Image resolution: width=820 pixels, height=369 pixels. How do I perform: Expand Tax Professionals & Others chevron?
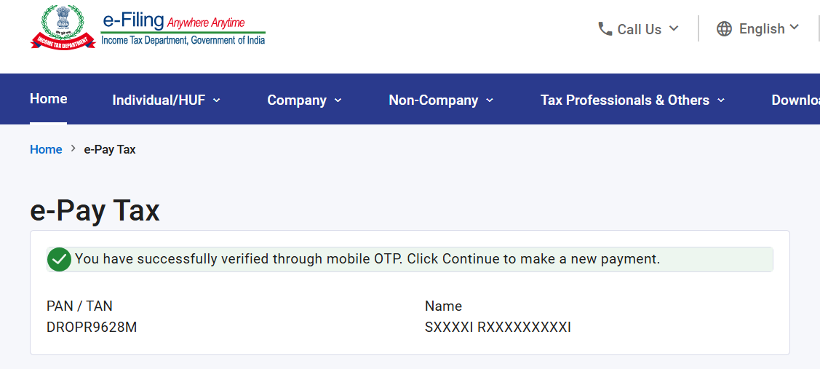coord(721,100)
